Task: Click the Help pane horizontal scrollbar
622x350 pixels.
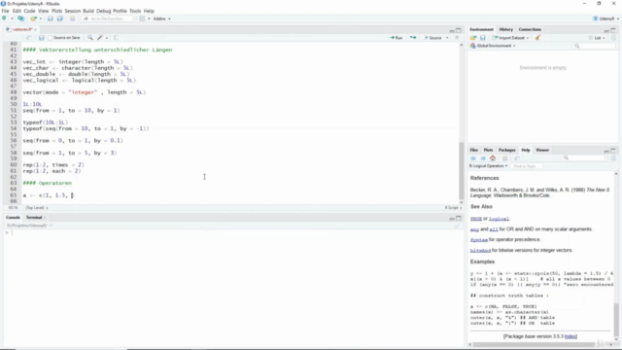Action: (534, 345)
